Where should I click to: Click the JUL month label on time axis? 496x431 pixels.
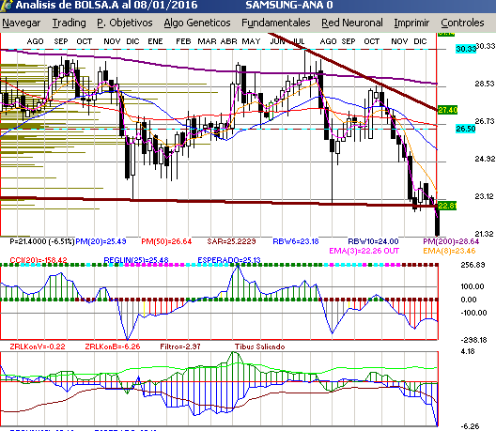pyautogui.click(x=299, y=41)
